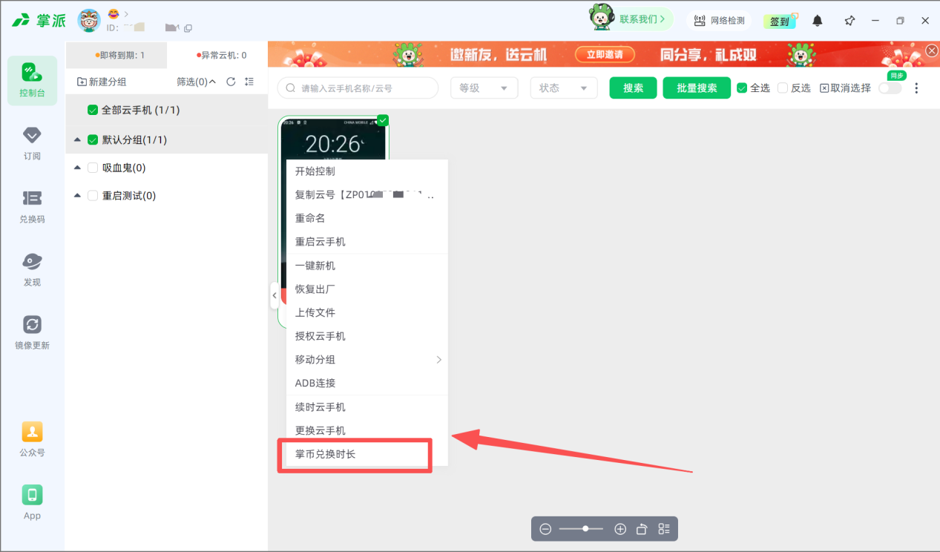Switch to list view layout icon
The height and width of the screenshot is (552, 940).
tap(664, 529)
